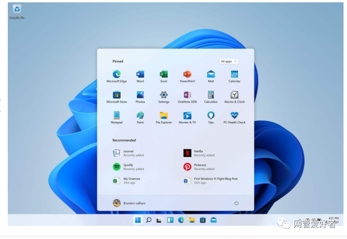The width and height of the screenshot is (347, 239).
Task: Start PowerPoint from the pinned grid
Action: [x=187, y=76]
